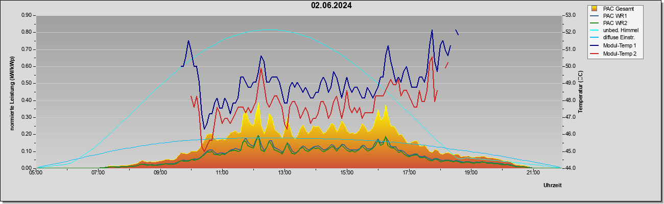
Task: Click the 47.0 temperature axis value
Action: [570, 117]
